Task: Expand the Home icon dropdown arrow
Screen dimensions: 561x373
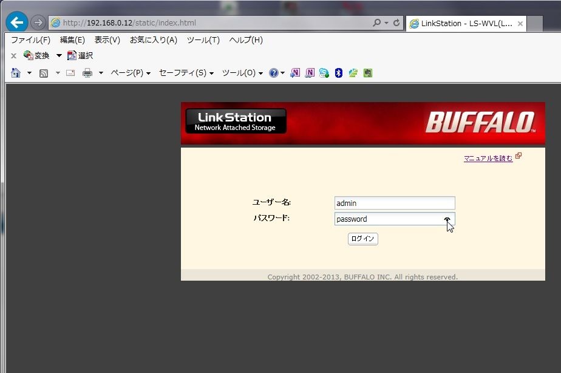Action: click(x=29, y=73)
